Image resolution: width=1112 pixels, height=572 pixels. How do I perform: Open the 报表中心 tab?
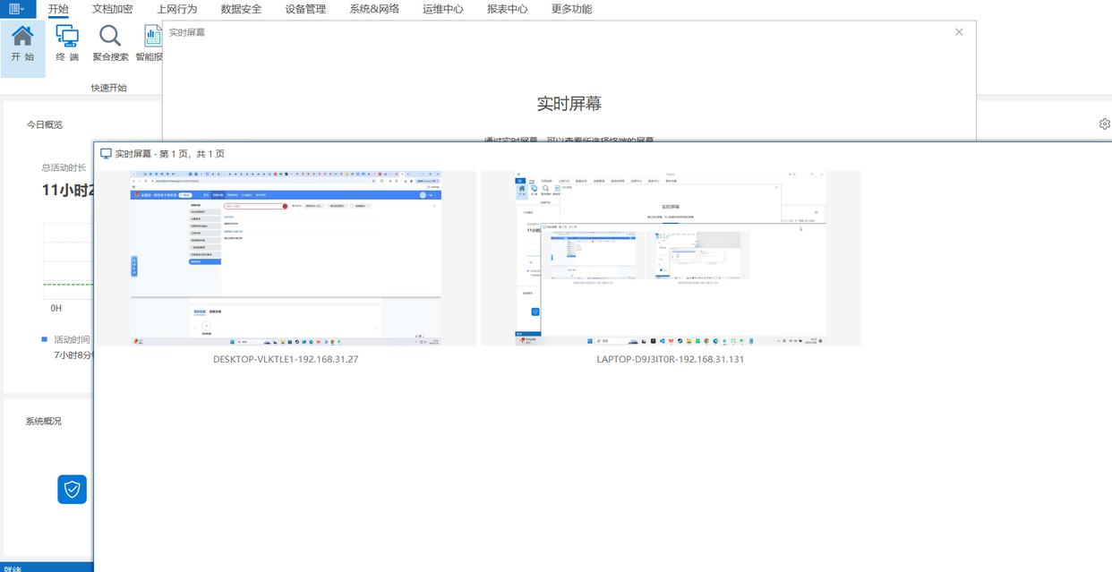(x=507, y=9)
